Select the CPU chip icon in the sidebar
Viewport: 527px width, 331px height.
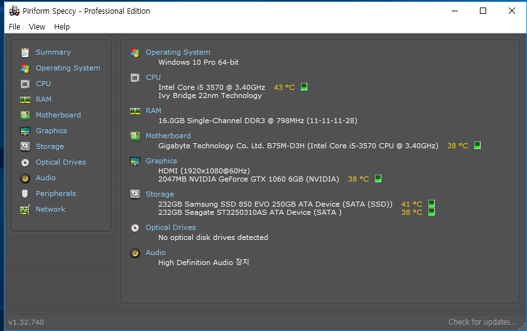[25, 84]
